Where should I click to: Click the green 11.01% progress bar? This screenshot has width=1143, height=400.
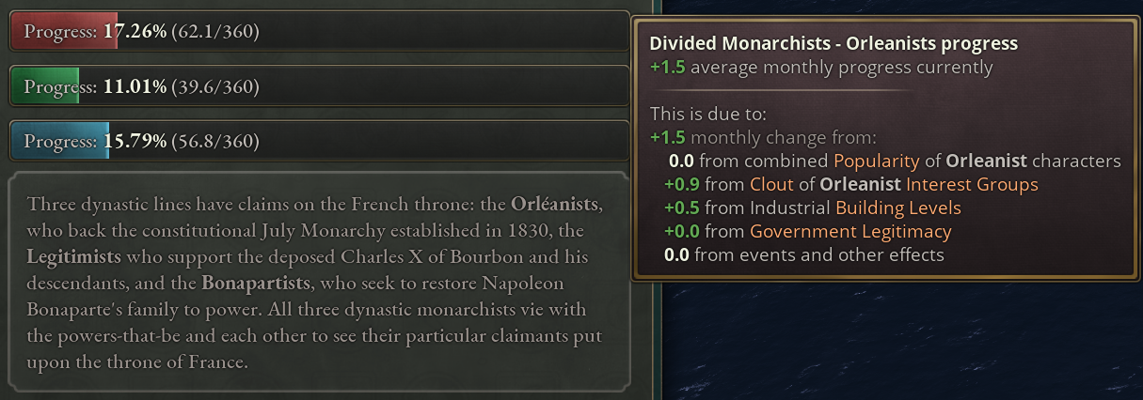tap(319, 86)
